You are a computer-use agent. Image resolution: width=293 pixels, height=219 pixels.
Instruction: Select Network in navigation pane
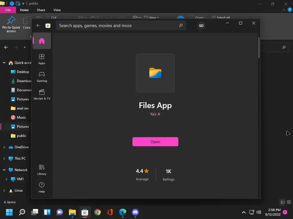click(18, 170)
